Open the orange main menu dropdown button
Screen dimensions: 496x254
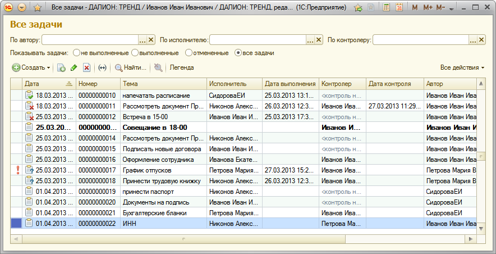[x=22, y=8]
